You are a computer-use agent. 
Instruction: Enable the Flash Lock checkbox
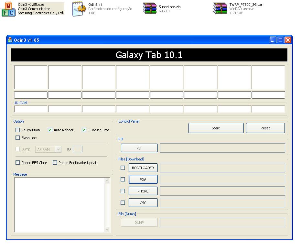(x=17, y=138)
